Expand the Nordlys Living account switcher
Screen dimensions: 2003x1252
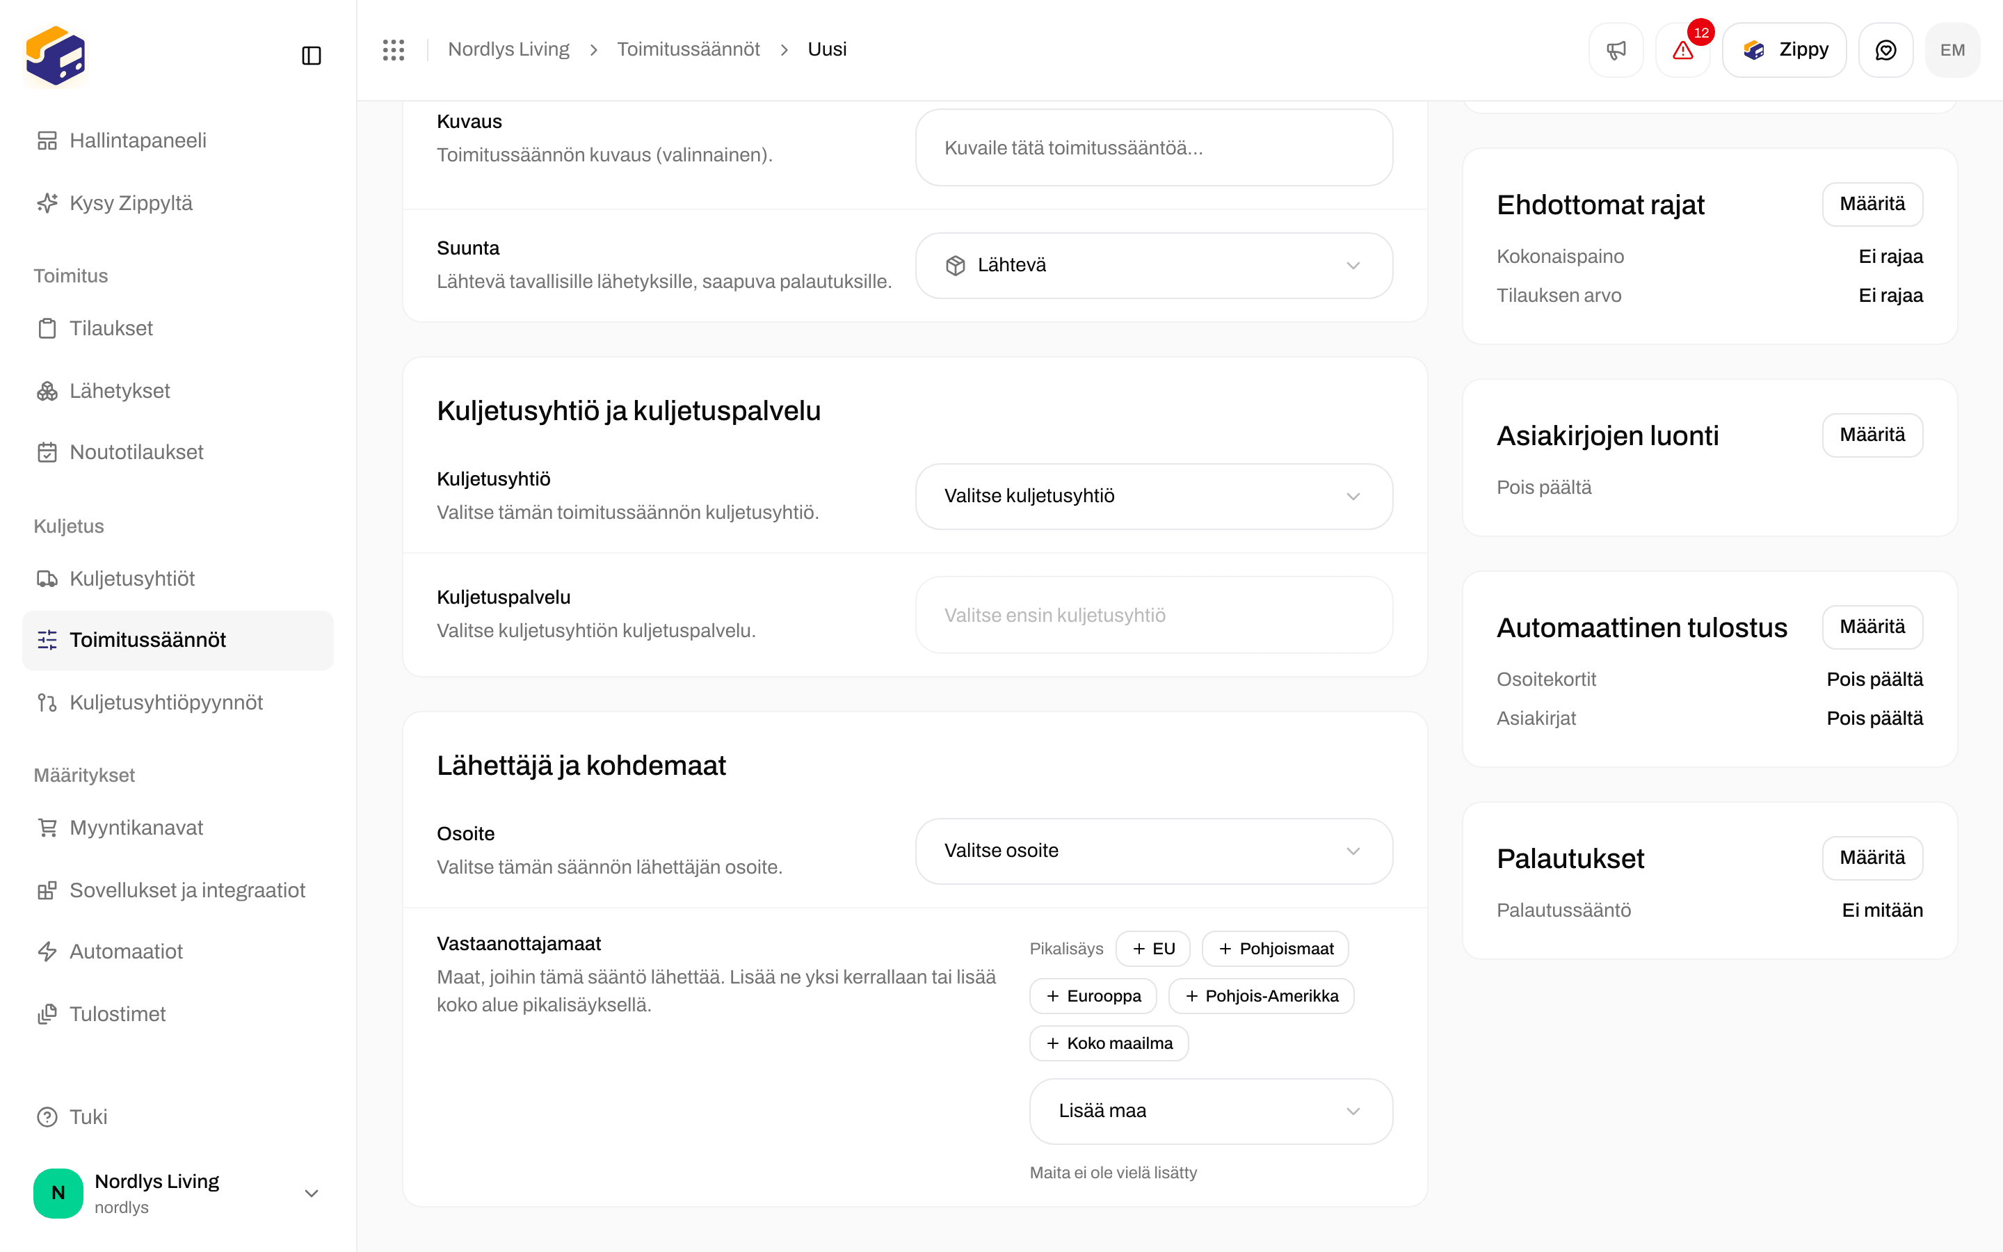[x=177, y=1193]
